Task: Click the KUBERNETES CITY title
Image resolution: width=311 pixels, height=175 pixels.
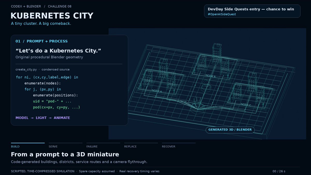Action: pyautogui.click(x=52, y=16)
